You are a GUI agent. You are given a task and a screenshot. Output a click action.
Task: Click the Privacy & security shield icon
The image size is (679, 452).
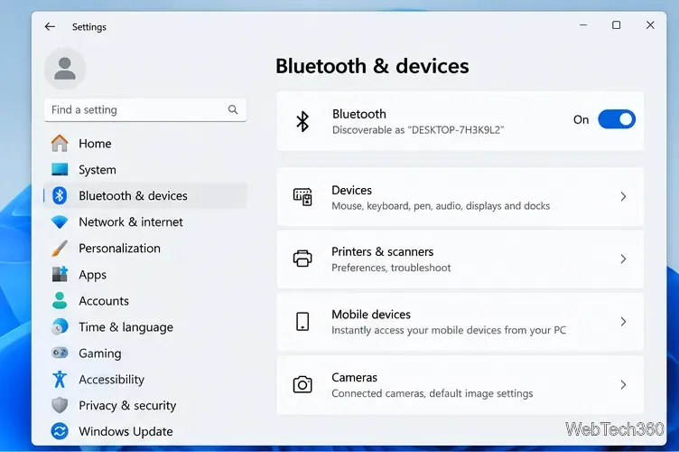coord(60,406)
